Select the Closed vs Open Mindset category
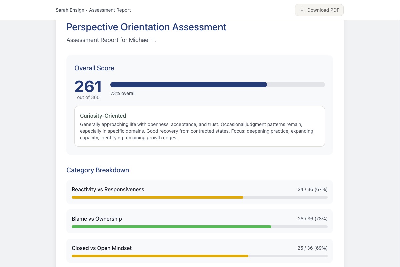This screenshot has width=400, height=267. (x=102, y=248)
